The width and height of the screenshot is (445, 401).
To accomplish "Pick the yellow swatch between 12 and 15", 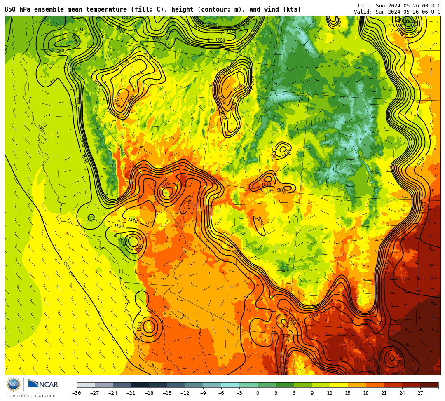I will pos(339,385).
